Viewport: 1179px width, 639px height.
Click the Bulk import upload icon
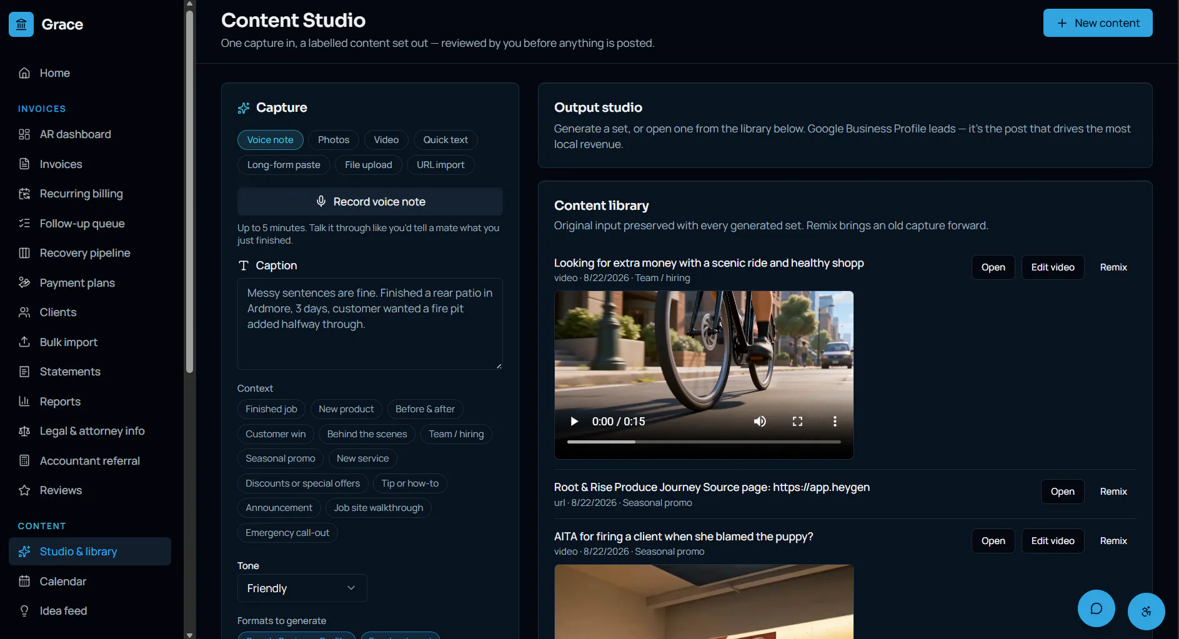click(x=24, y=342)
